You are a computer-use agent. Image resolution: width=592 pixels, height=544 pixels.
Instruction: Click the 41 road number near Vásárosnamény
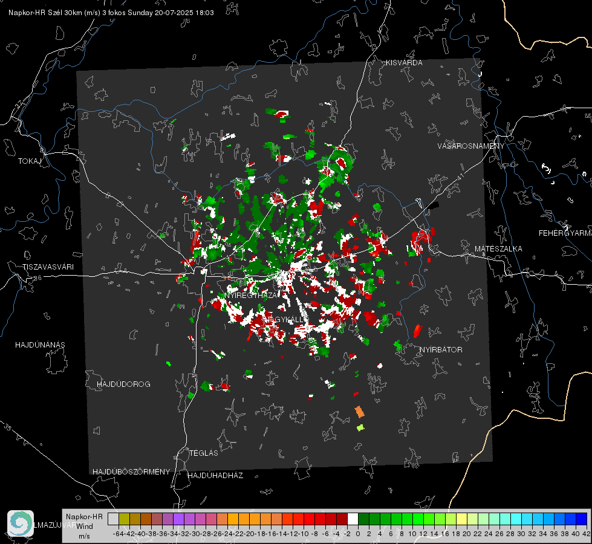click(460, 176)
